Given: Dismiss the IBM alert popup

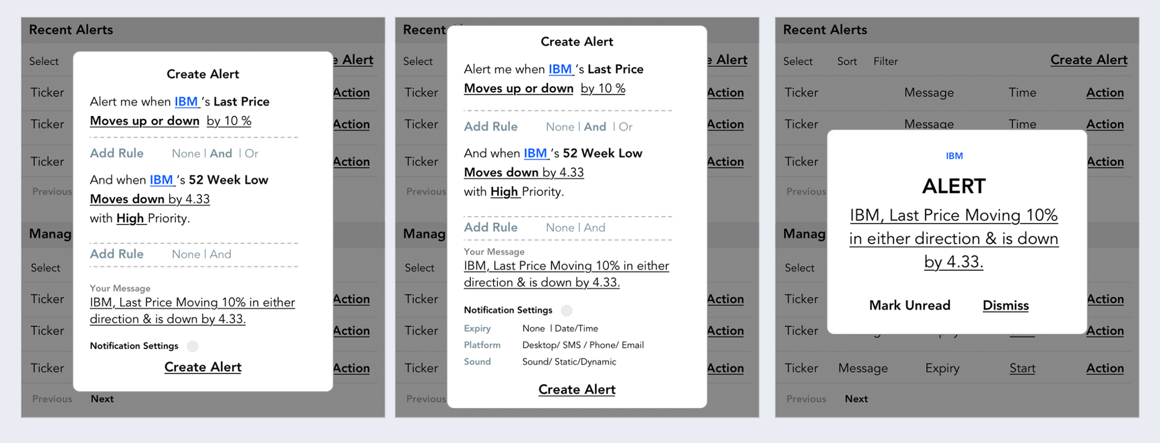Looking at the screenshot, I should click(x=1005, y=305).
